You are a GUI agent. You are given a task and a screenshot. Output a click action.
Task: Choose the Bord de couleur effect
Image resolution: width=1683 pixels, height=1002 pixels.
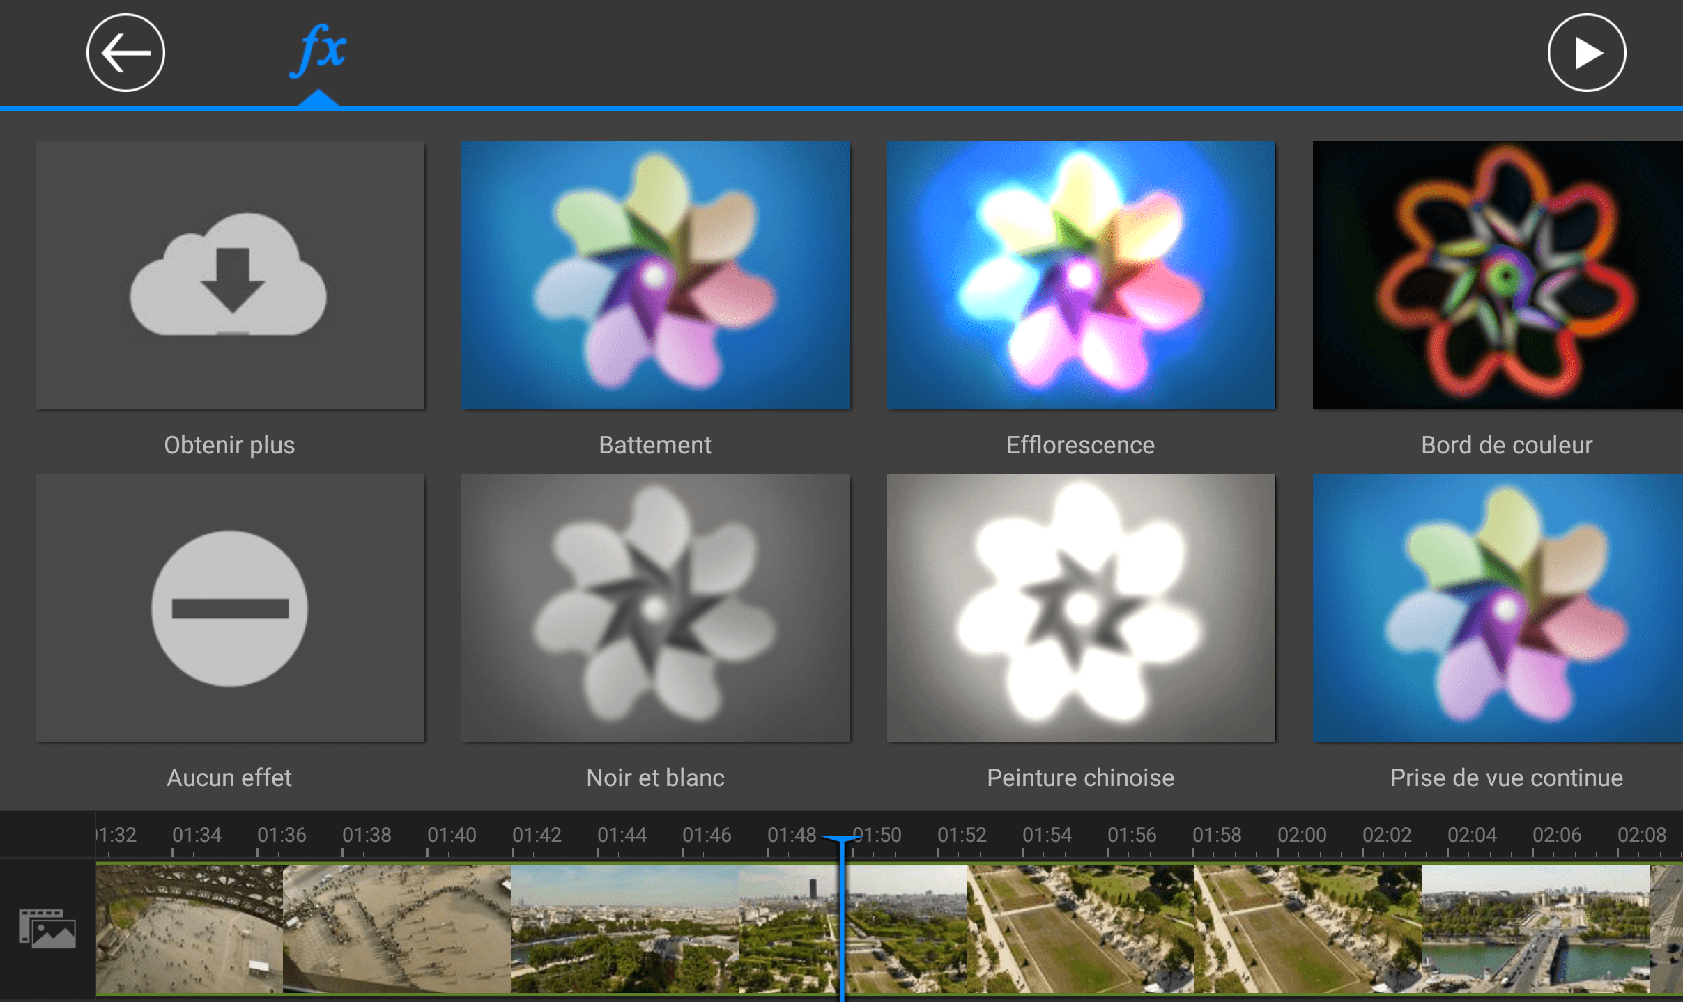coord(1498,274)
